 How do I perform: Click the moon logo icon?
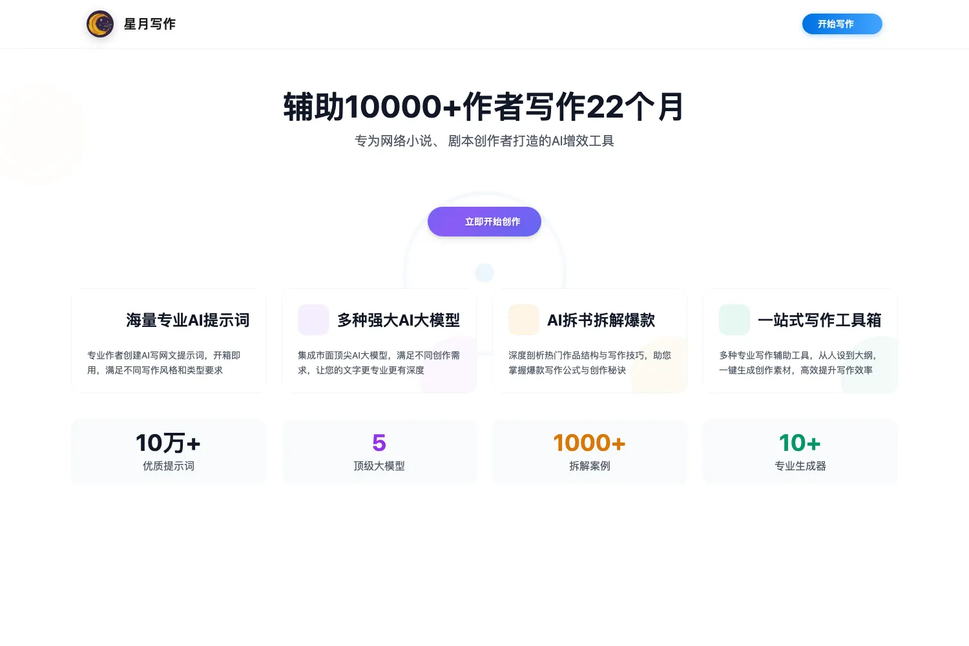[100, 24]
